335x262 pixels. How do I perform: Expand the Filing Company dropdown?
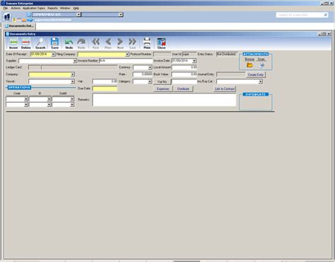[x=127, y=55]
